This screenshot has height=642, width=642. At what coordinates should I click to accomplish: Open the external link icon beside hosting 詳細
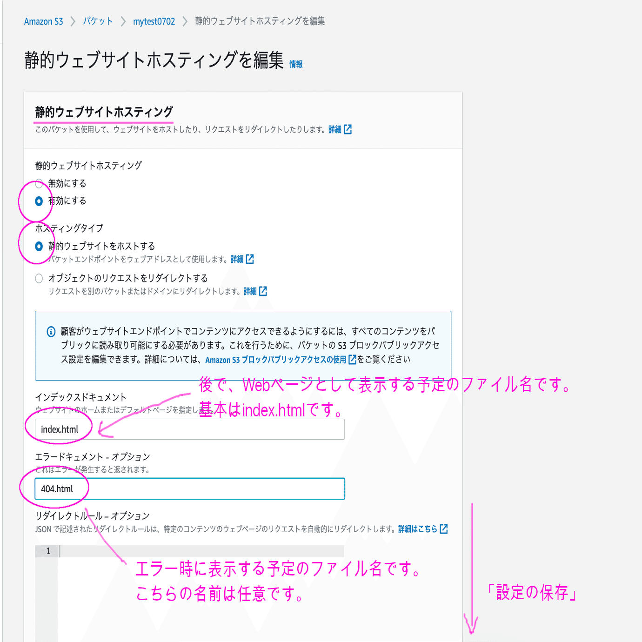tap(349, 129)
